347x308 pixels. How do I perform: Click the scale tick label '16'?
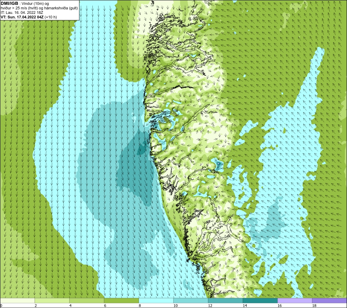click(279, 306)
